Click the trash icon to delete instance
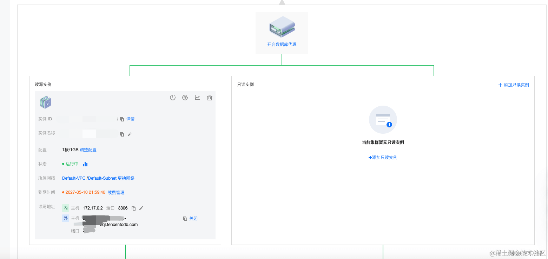 [x=210, y=98]
